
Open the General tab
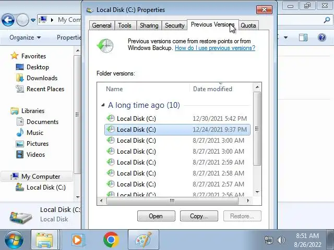click(x=102, y=26)
